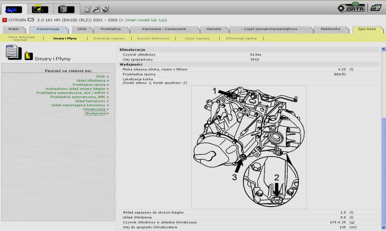This screenshot has width=386, height=231.
Task: Select Czasy naprawy submenu
Action: (197, 38)
